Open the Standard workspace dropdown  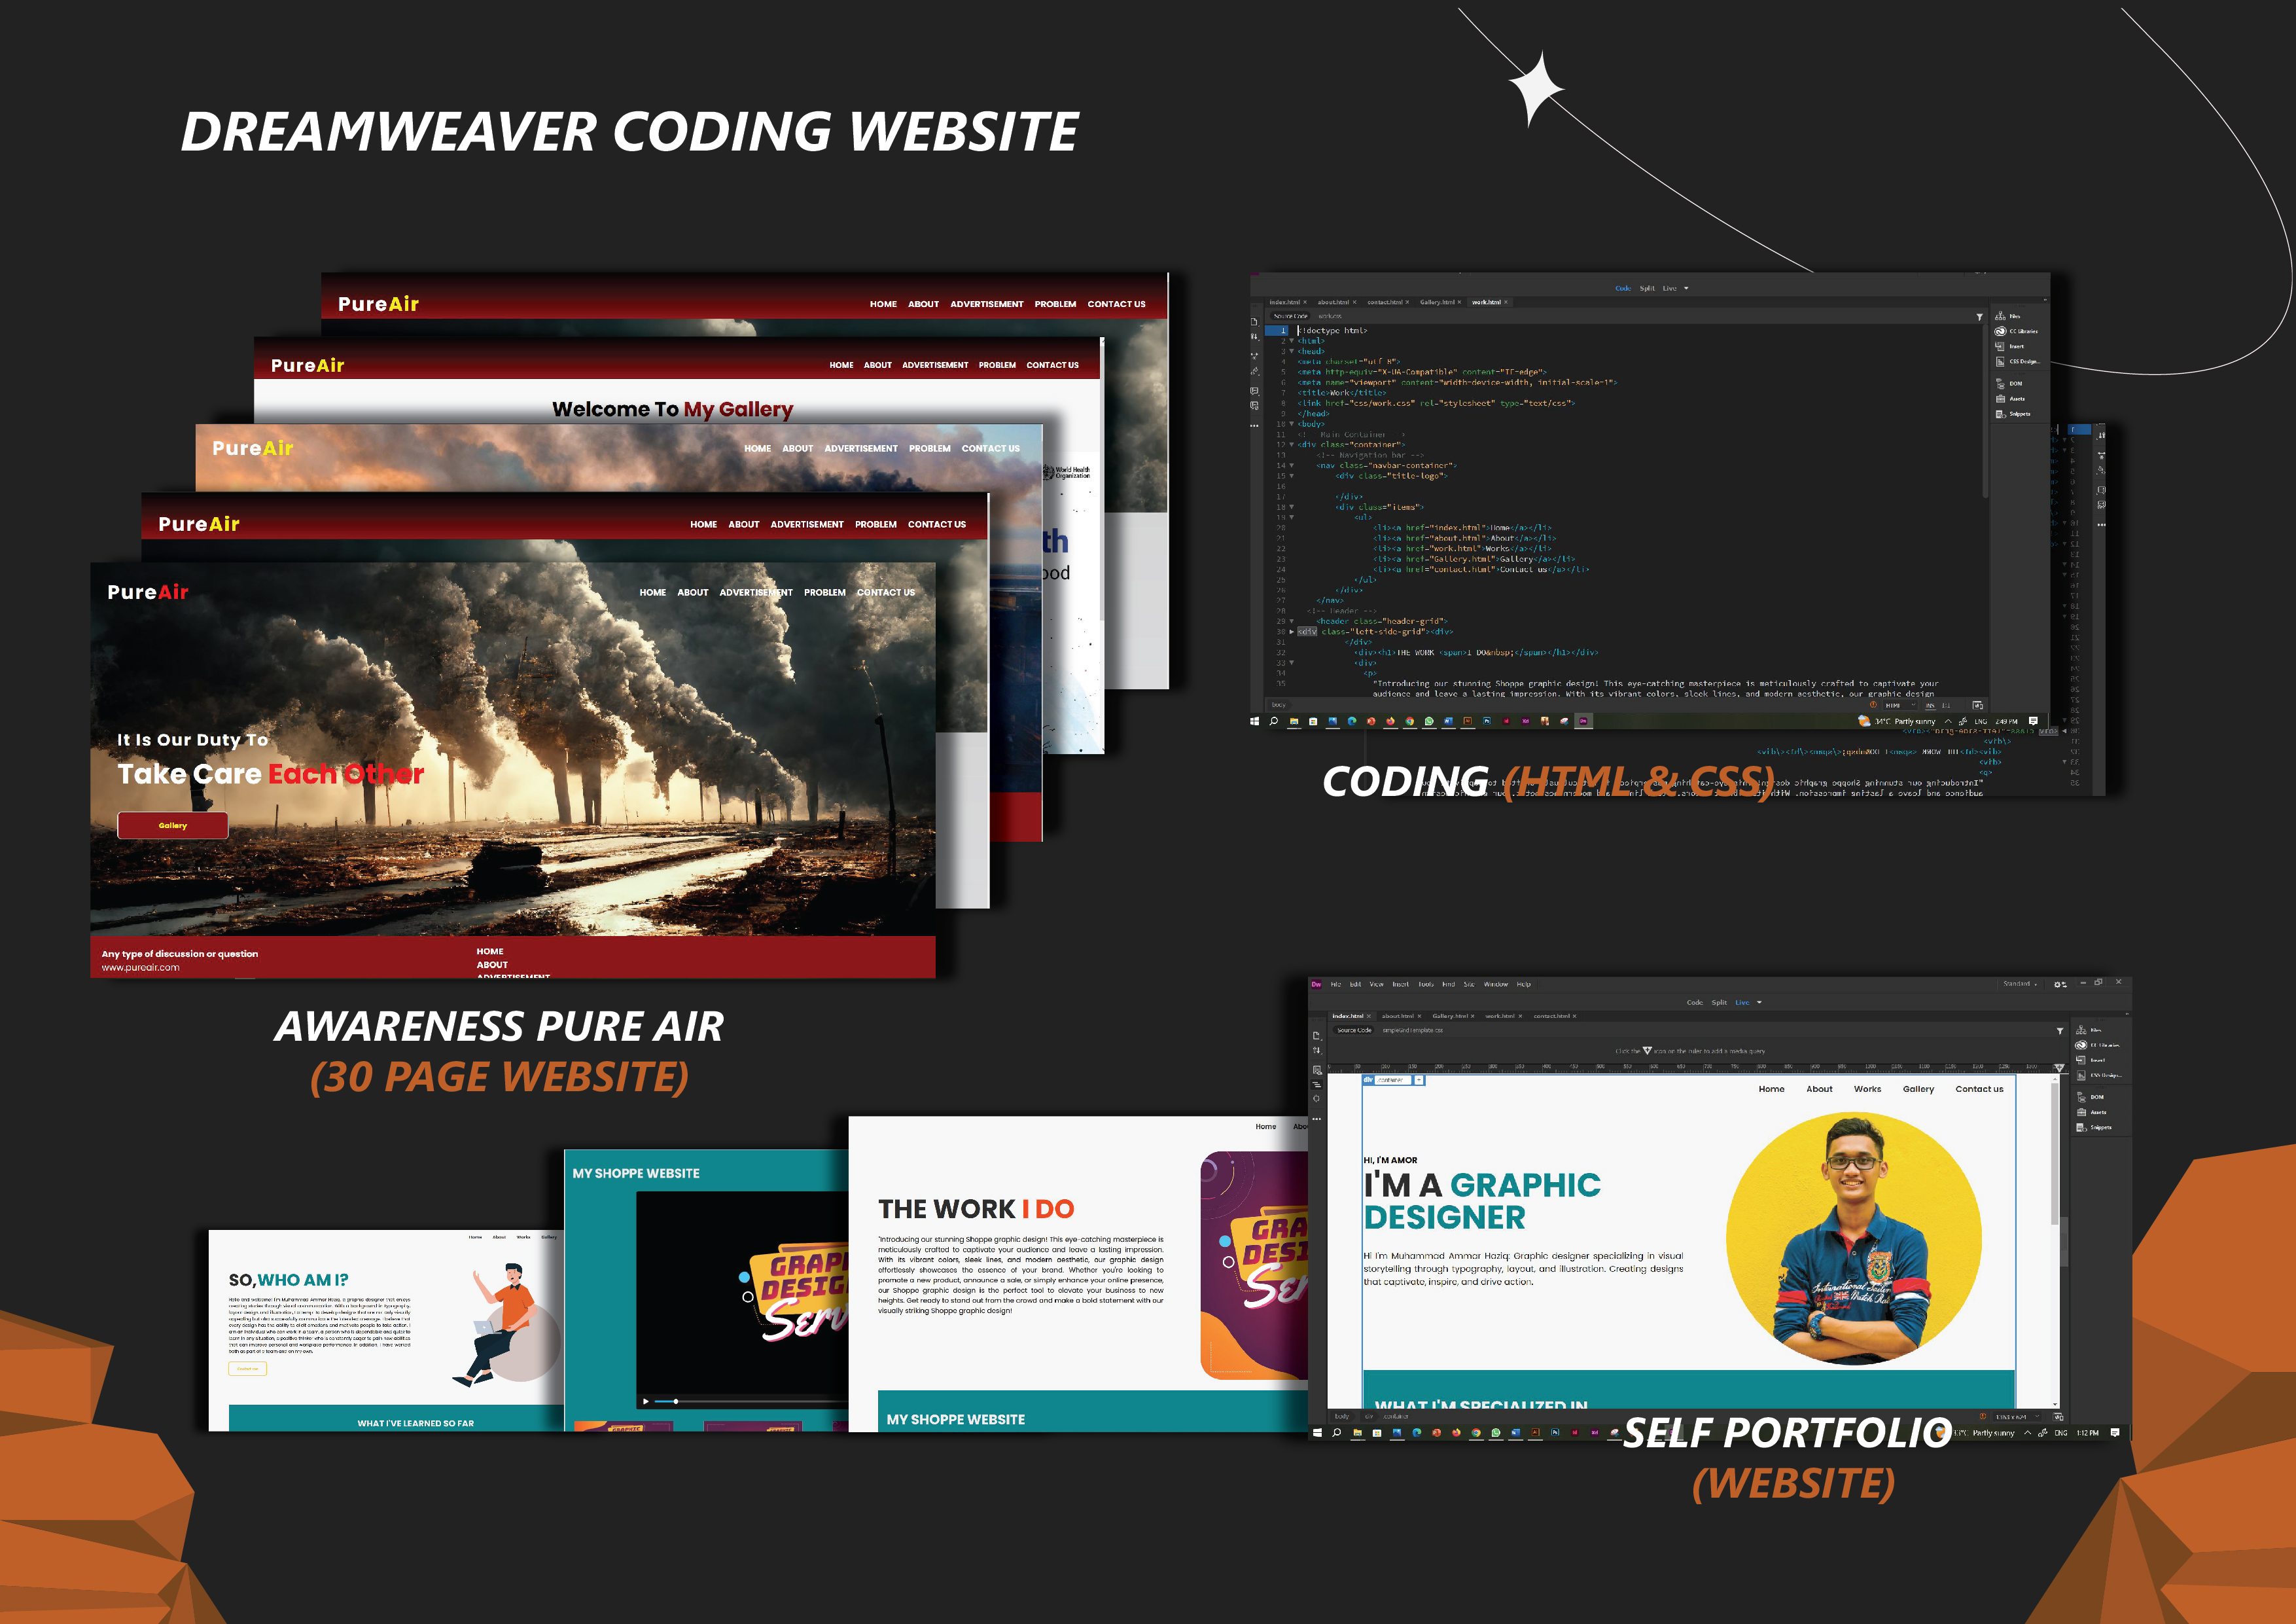tap(2021, 984)
